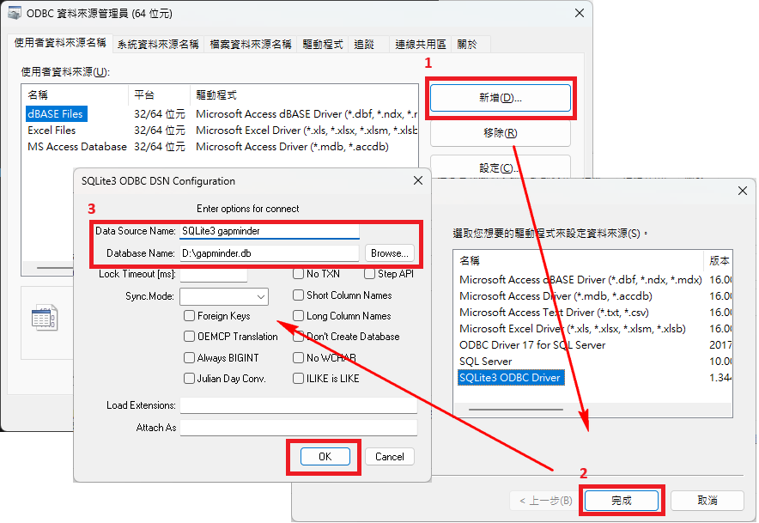Click the Load Extensions field
759x523 pixels.
point(299,405)
